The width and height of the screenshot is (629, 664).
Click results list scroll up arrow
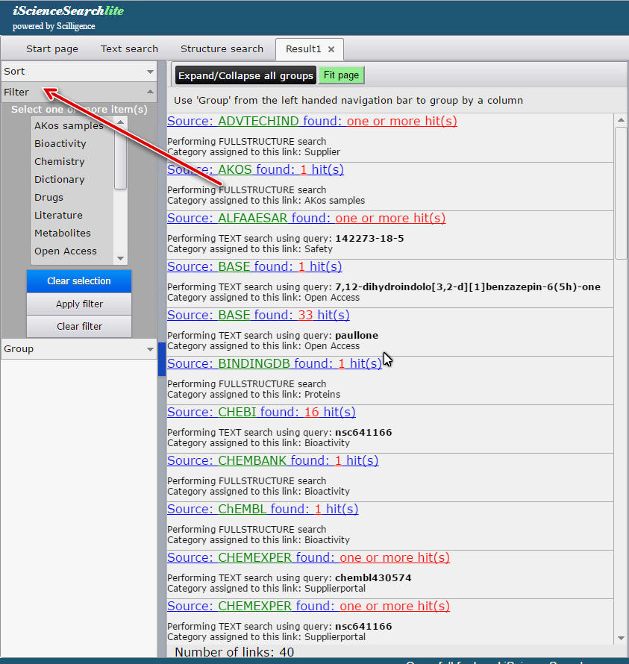click(621, 120)
